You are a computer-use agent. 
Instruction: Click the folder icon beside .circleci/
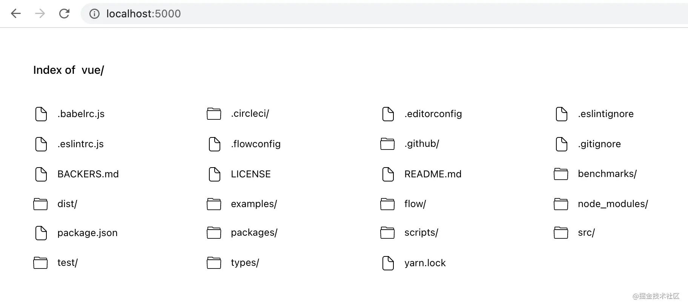pos(214,114)
